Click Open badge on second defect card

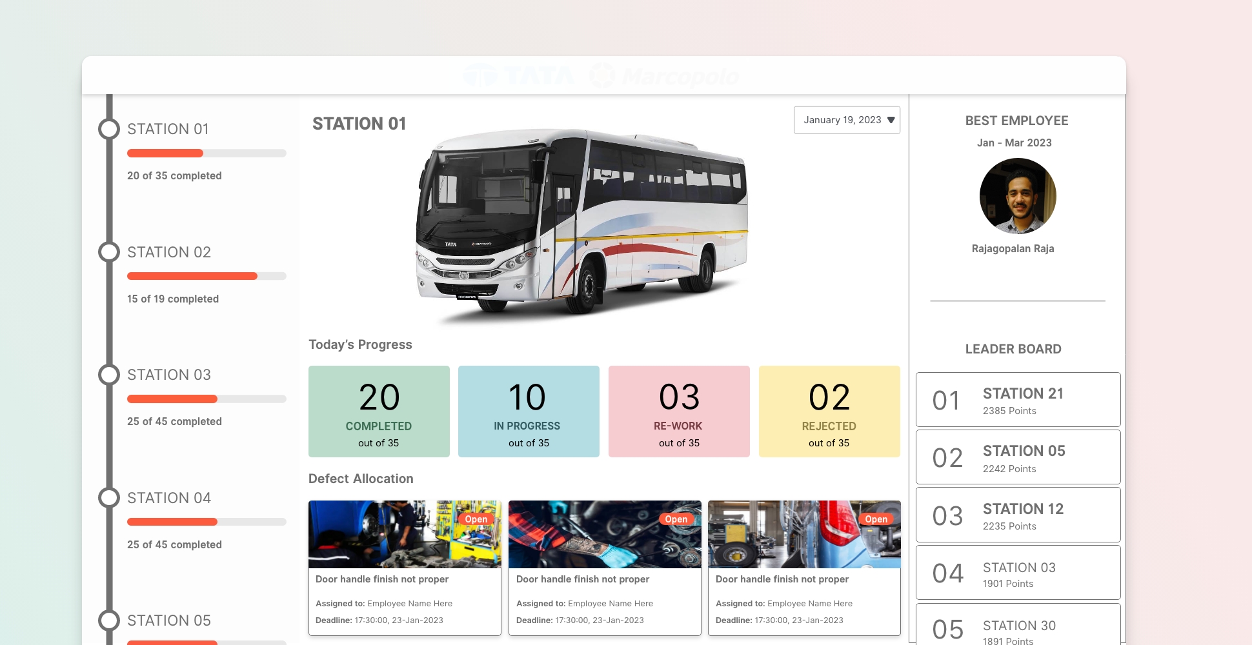click(676, 519)
